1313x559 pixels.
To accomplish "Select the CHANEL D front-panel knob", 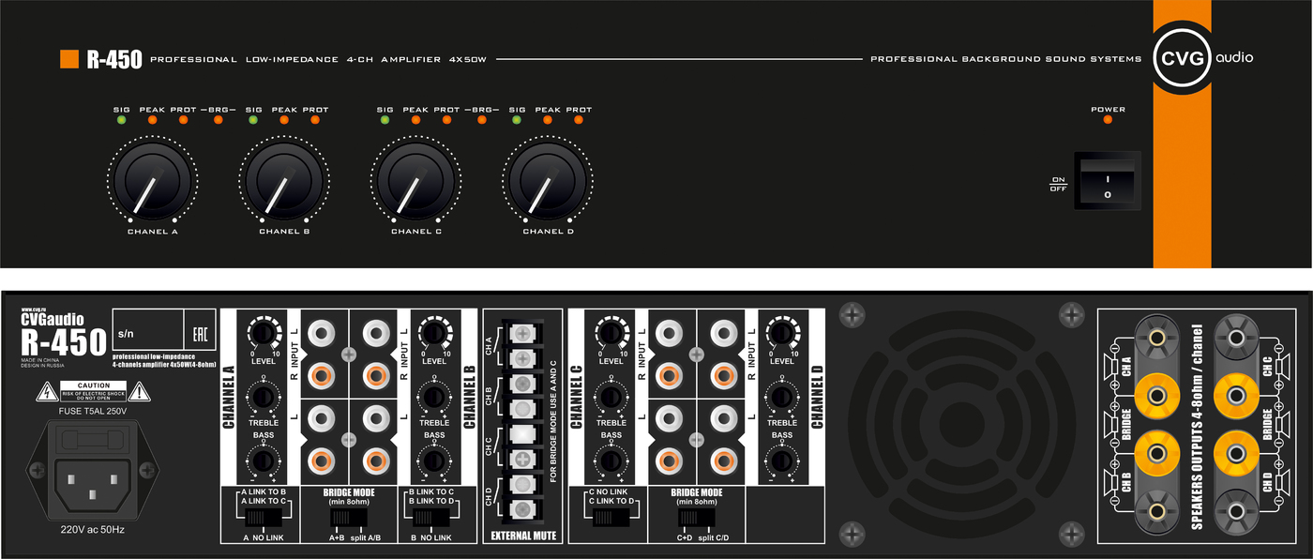I will [x=547, y=178].
